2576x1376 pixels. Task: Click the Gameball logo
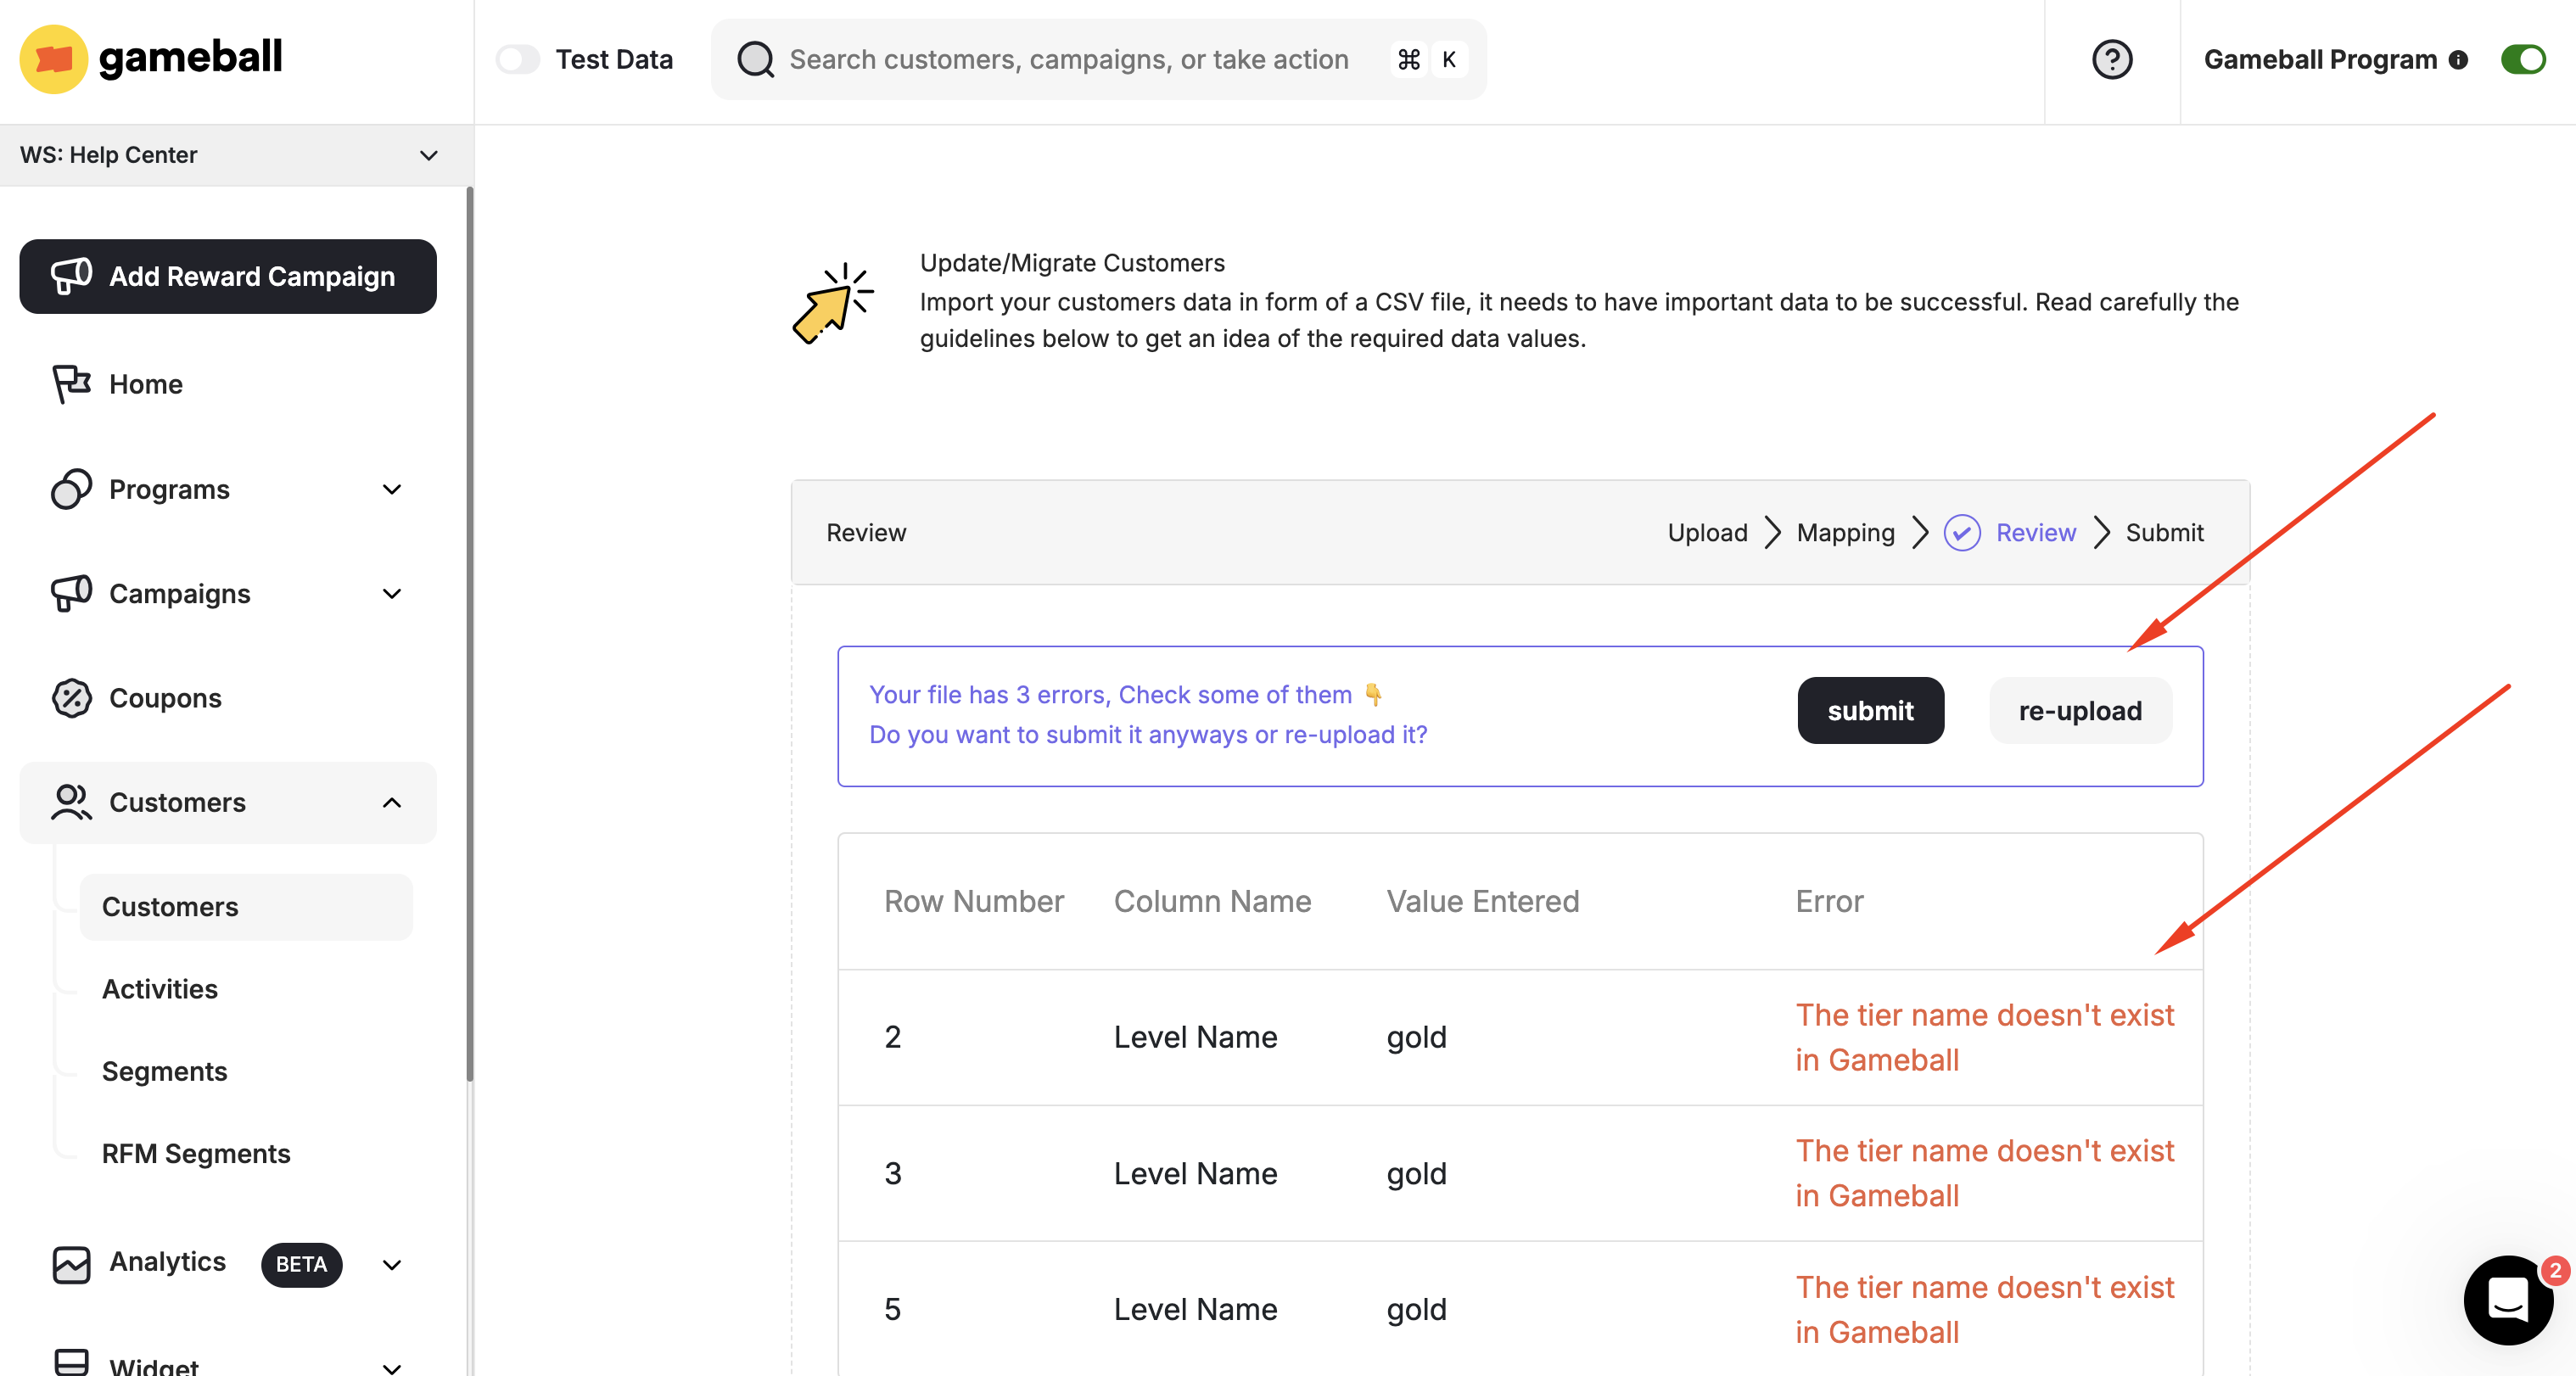pos(150,59)
